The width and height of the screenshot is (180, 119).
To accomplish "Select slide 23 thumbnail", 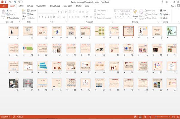I will (x=28, y=48).
